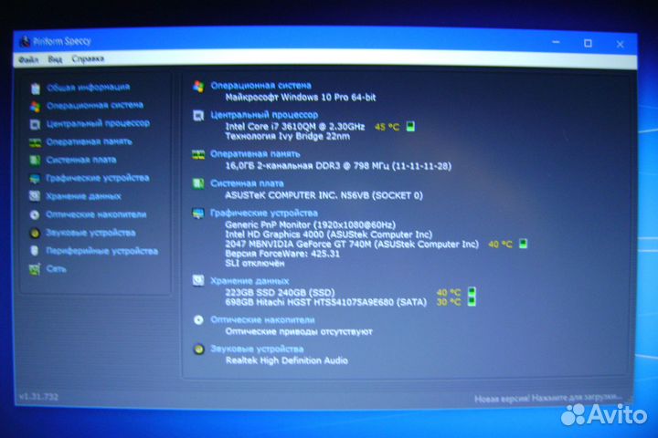Click the GPU 40 °C temperature indicator icon
The height and width of the screenshot is (438, 658).
(523, 244)
